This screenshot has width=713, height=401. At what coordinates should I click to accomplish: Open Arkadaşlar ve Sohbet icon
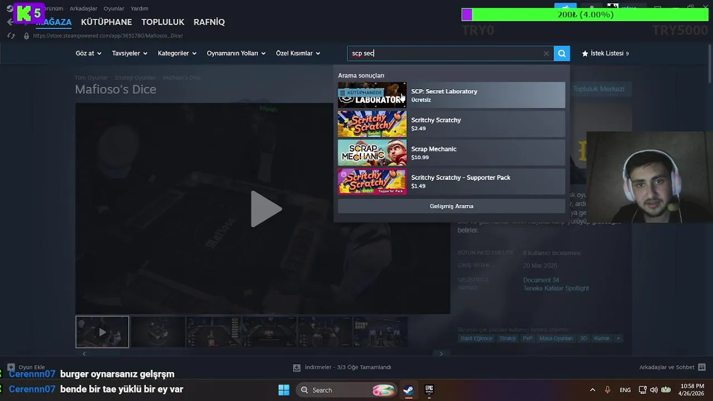[x=702, y=368]
